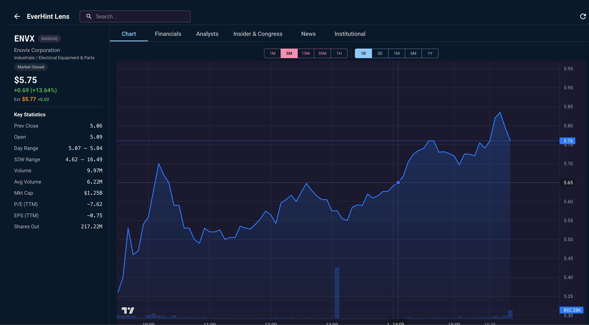Click the NASDAQ exchange badge

49,38
